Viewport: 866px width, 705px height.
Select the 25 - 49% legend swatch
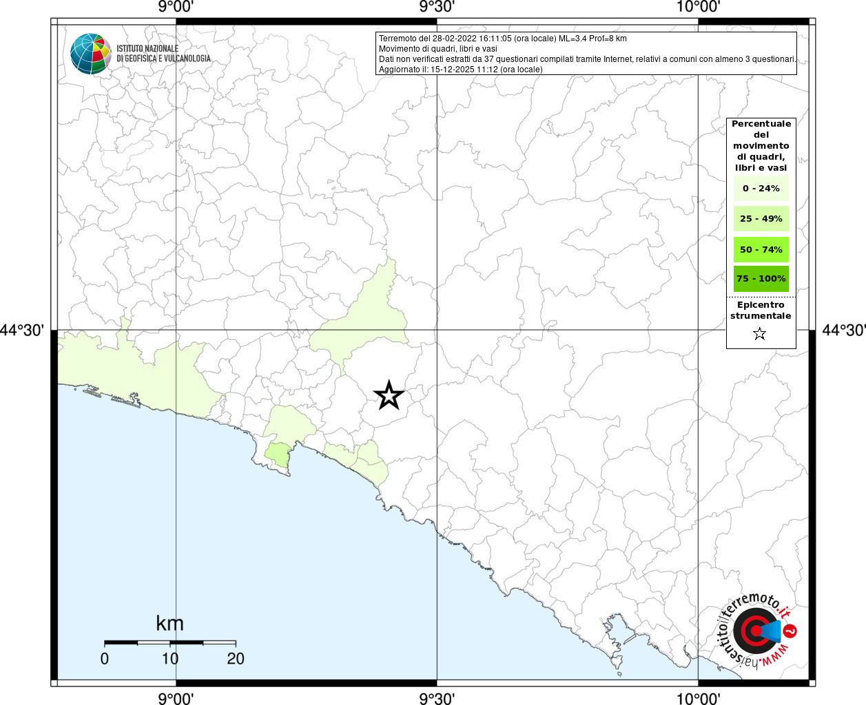[x=761, y=219]
